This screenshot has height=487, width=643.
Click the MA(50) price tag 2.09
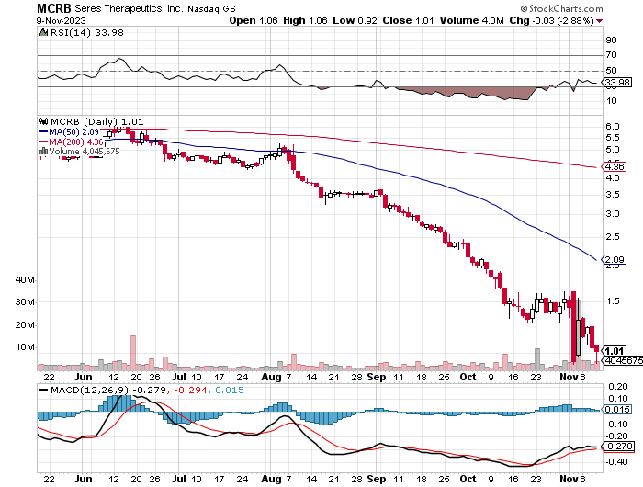614,259
